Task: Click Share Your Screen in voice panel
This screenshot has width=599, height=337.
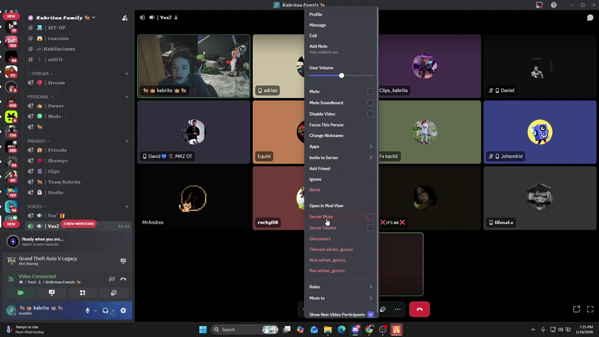Action: (51, 293)
